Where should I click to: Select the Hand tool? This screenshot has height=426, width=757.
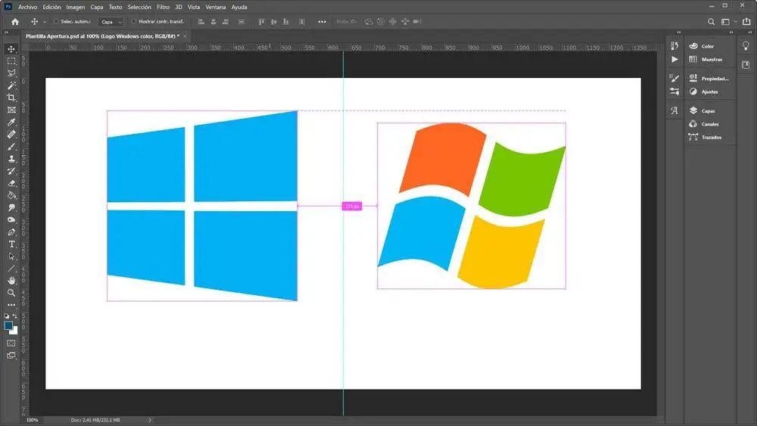coord(11,280)
